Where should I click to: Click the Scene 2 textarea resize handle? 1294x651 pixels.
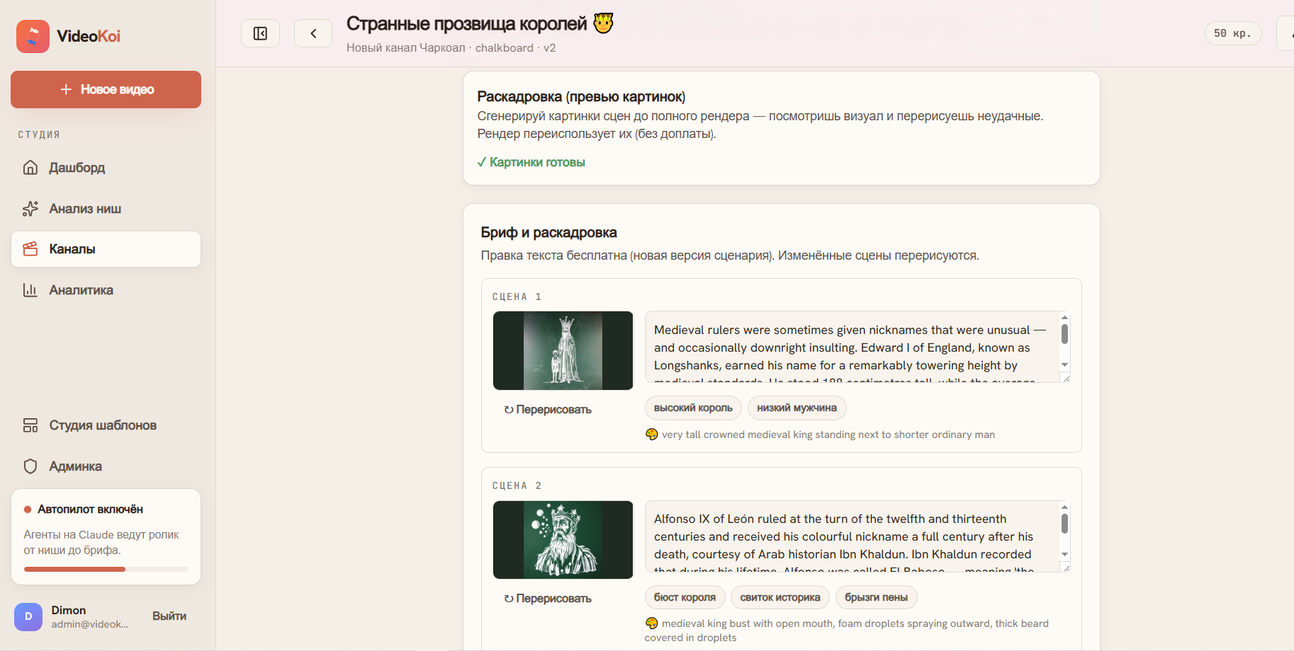1067,568
